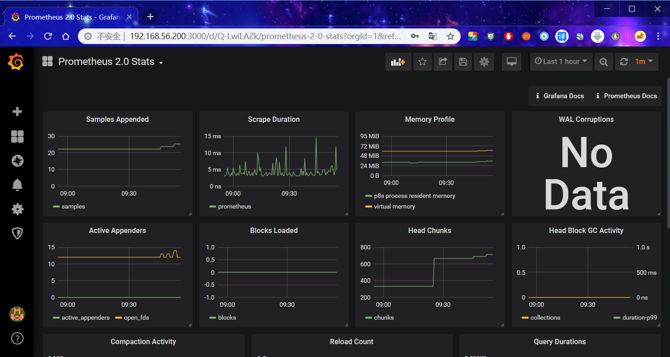Open the Configuration gear in sidebar
The width and height of the screenshot is (670, 357).
click(x=17, y=209)
